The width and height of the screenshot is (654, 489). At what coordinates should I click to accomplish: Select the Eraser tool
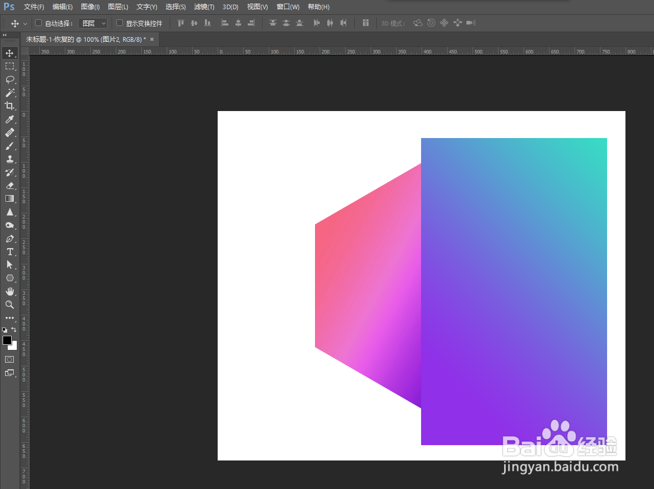[x=10, y=185]
